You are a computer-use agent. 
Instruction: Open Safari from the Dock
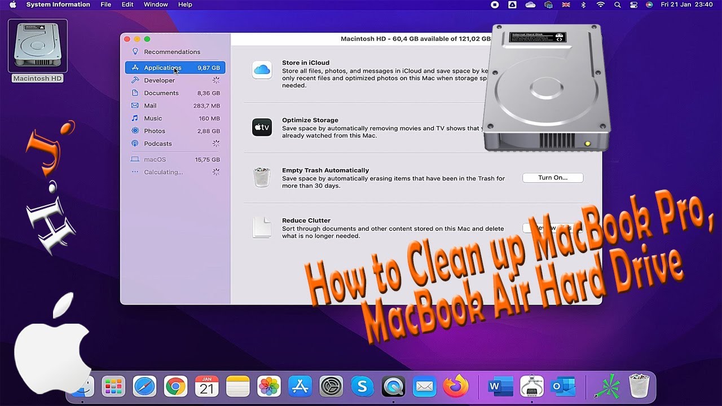click(x=144, y=387)
